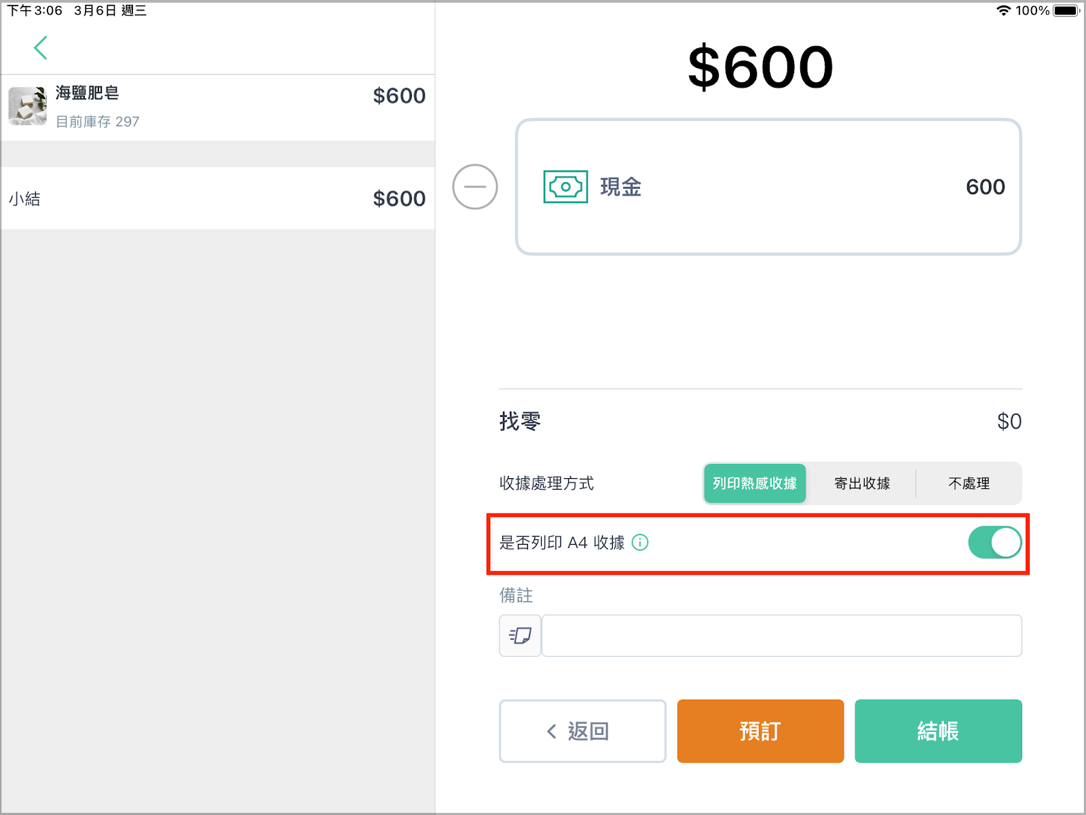Click the 小結 subtotal row
Screen dimensions: 1086x815
pyautogui.click(x=218, y=198)
